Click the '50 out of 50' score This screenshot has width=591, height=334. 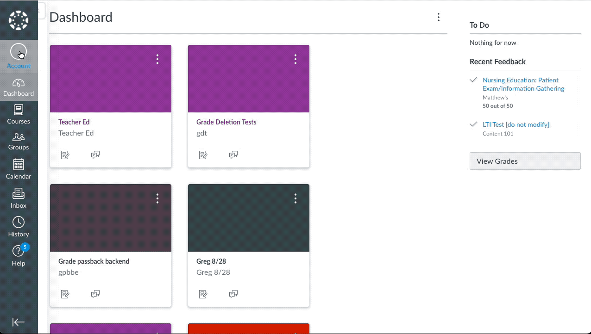[x=498, y=106]
